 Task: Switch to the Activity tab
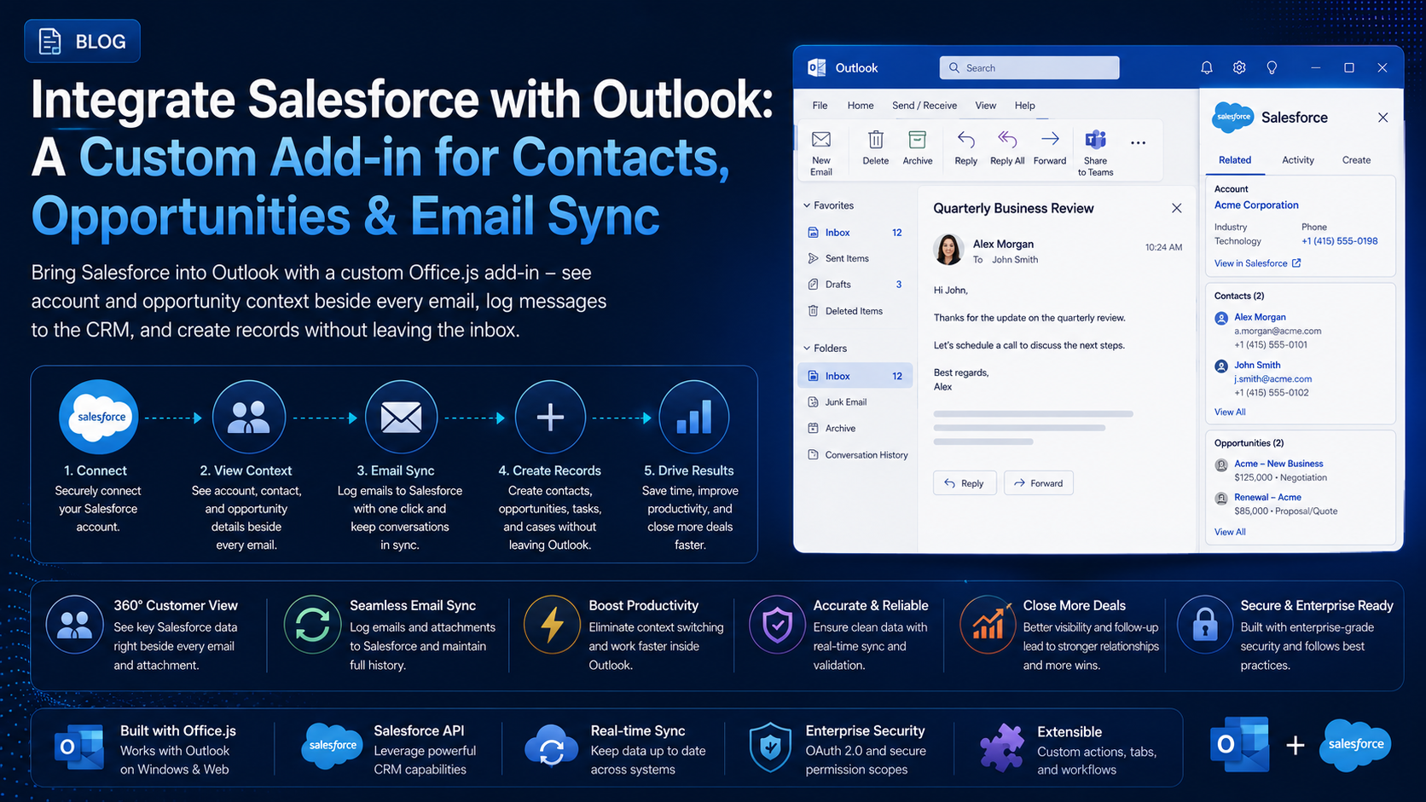[1297, 160]
